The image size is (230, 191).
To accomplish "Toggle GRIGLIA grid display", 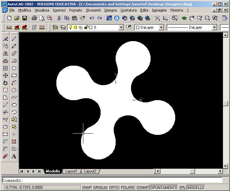I will point(100,187).
